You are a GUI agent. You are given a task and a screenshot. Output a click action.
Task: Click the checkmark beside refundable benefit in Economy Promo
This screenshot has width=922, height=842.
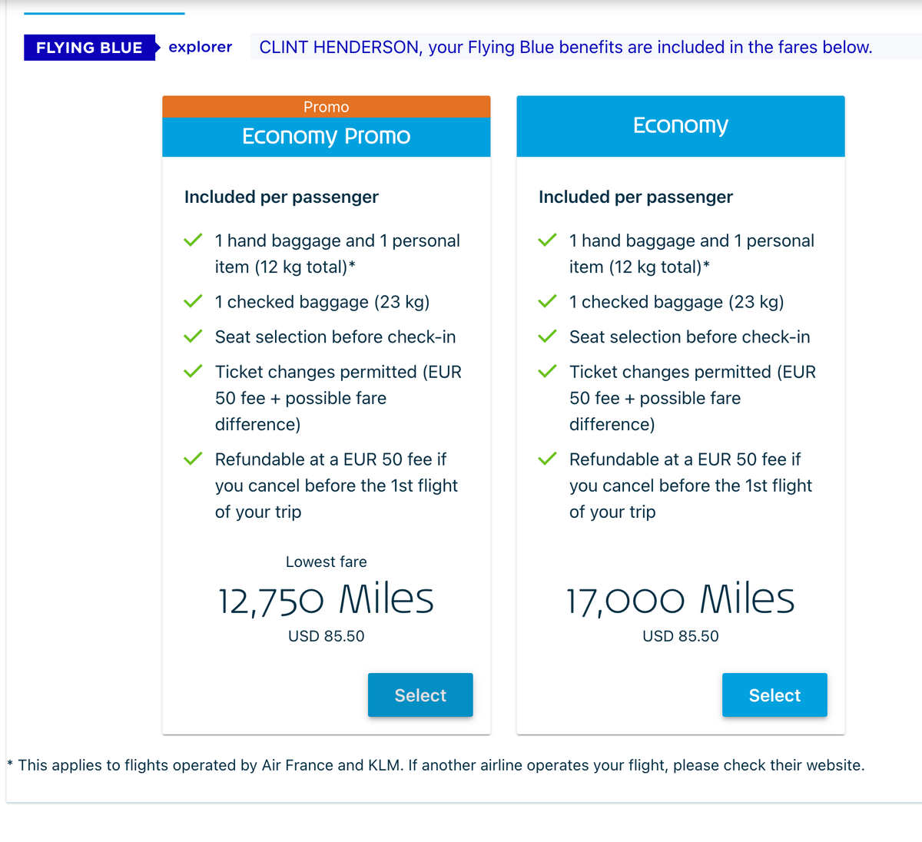[x=193, y=459]
